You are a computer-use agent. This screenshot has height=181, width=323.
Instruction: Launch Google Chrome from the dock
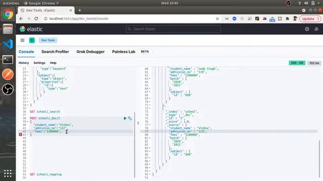pos(8,14)
